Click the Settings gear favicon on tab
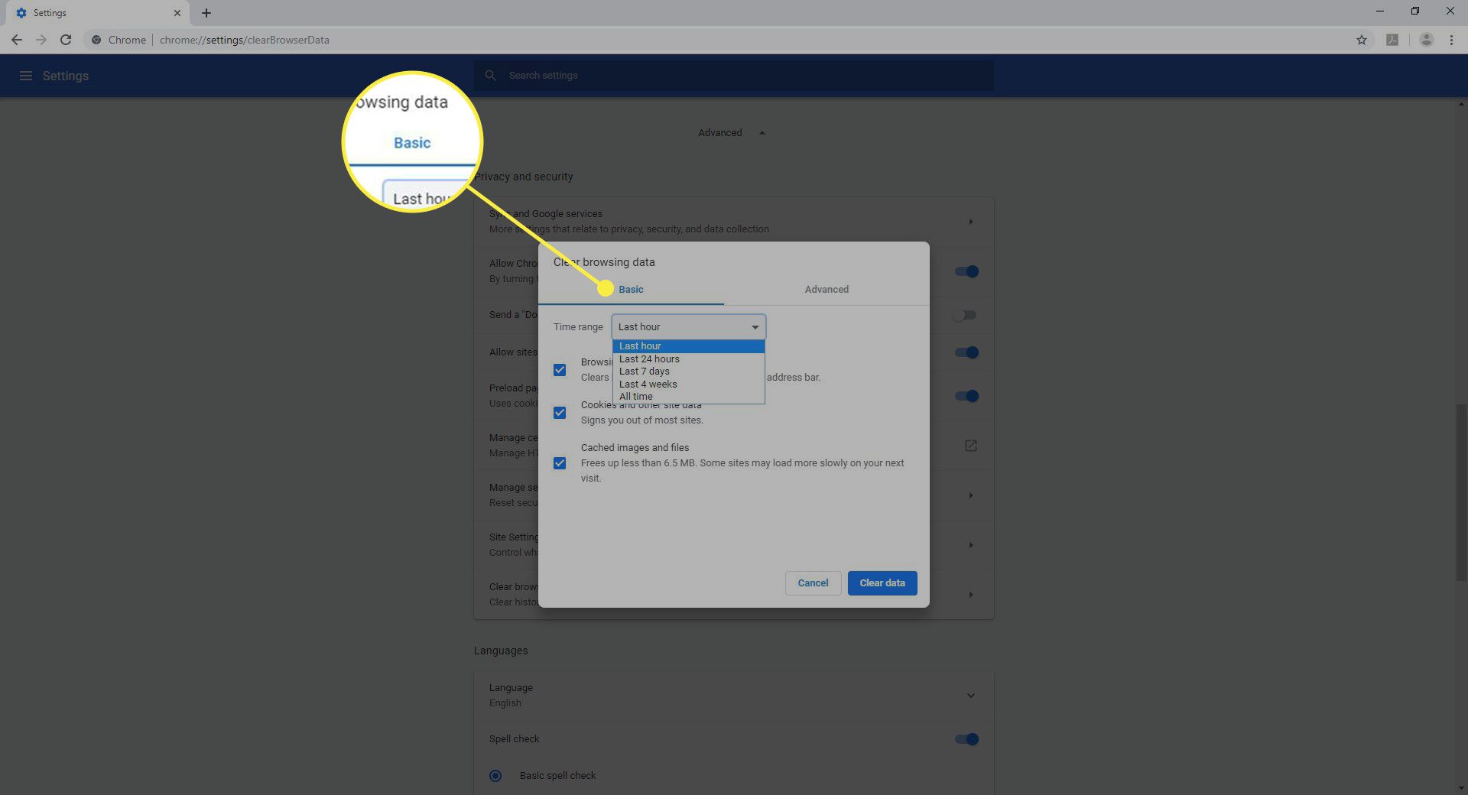 click(x=21, y=13)
